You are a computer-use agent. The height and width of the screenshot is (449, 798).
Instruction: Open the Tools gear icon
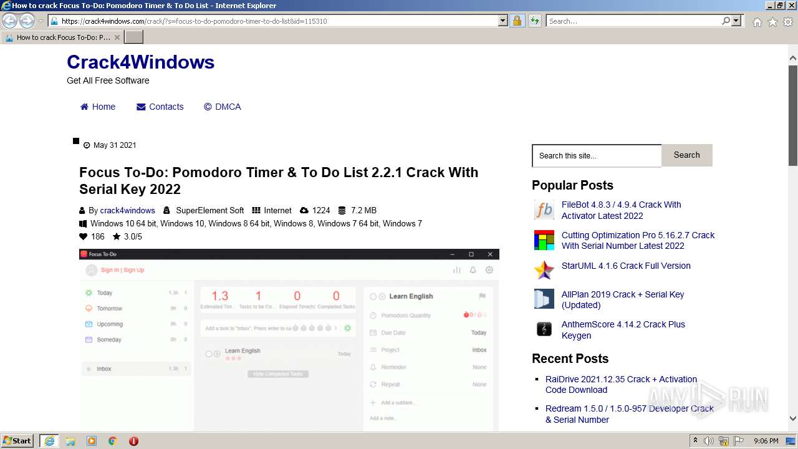coord(788,22)
